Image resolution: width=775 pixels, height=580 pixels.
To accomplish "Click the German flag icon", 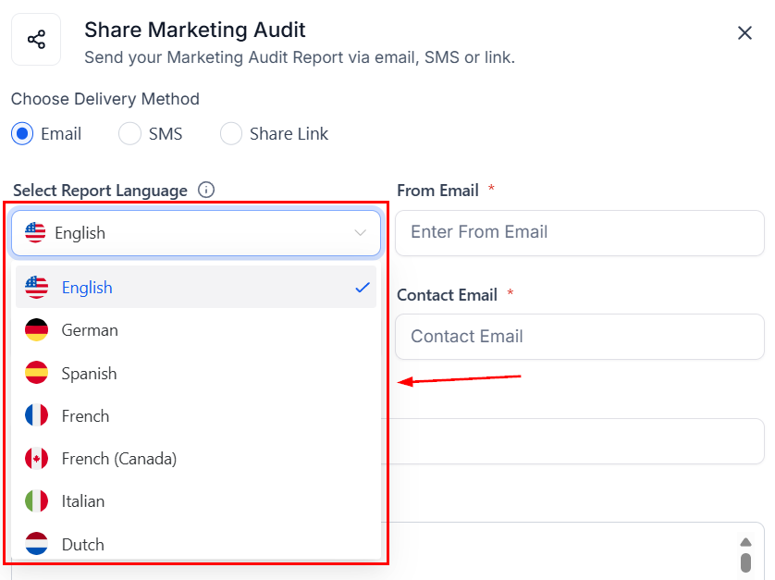I will [37, 330].
